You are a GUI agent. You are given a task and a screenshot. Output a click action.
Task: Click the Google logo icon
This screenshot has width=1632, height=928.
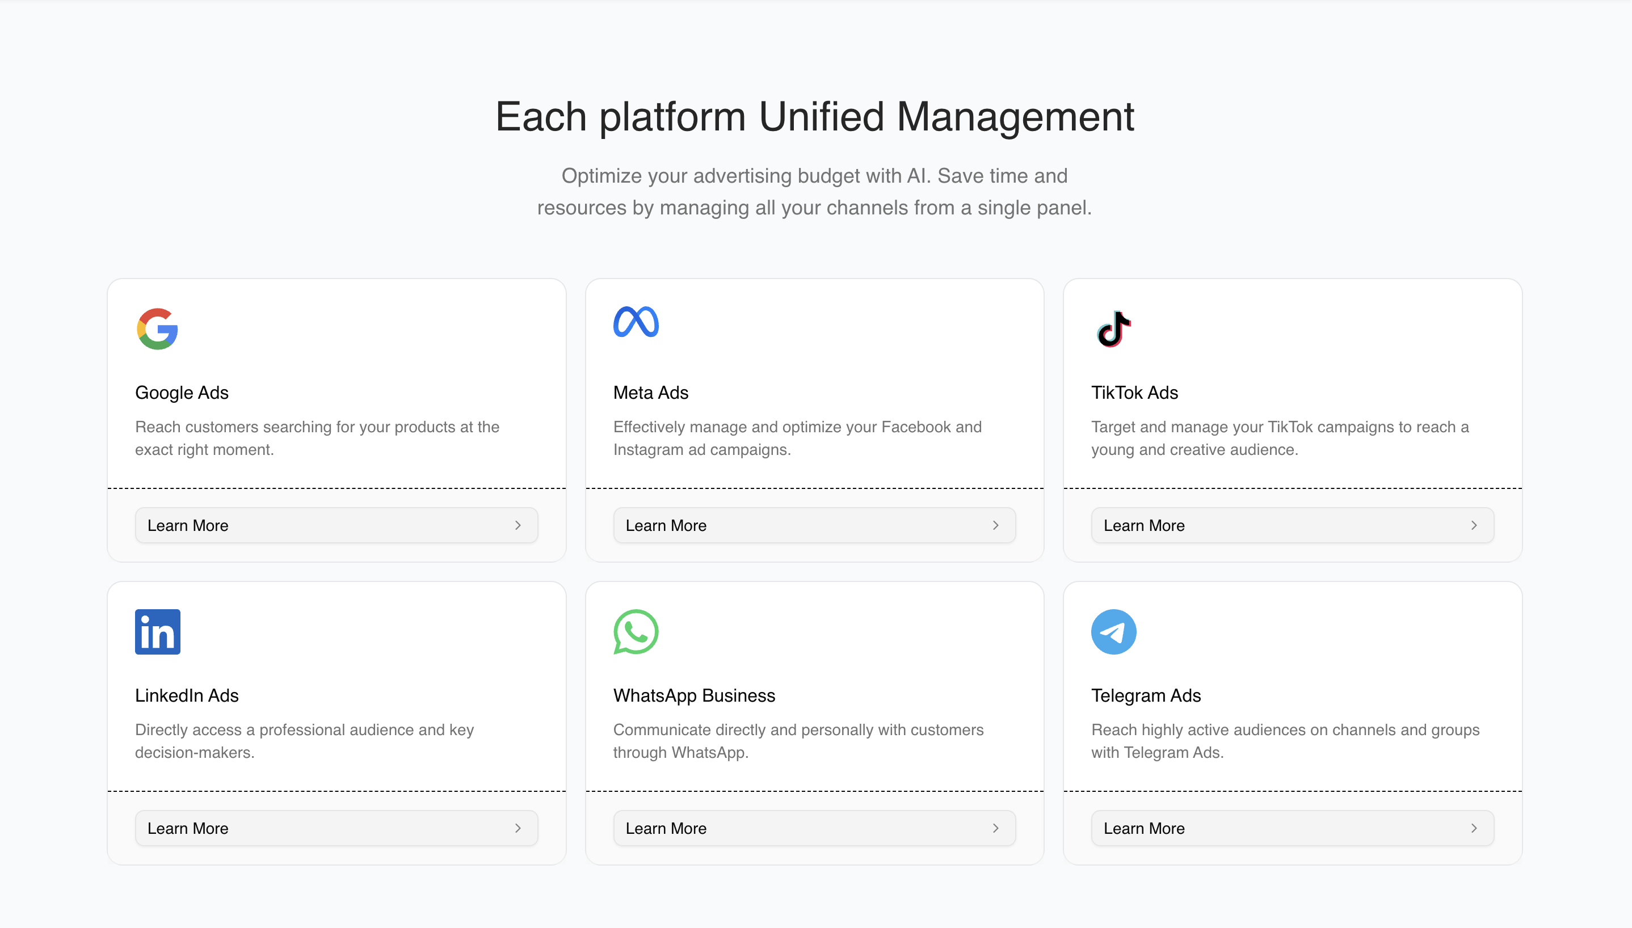point(157,329)
